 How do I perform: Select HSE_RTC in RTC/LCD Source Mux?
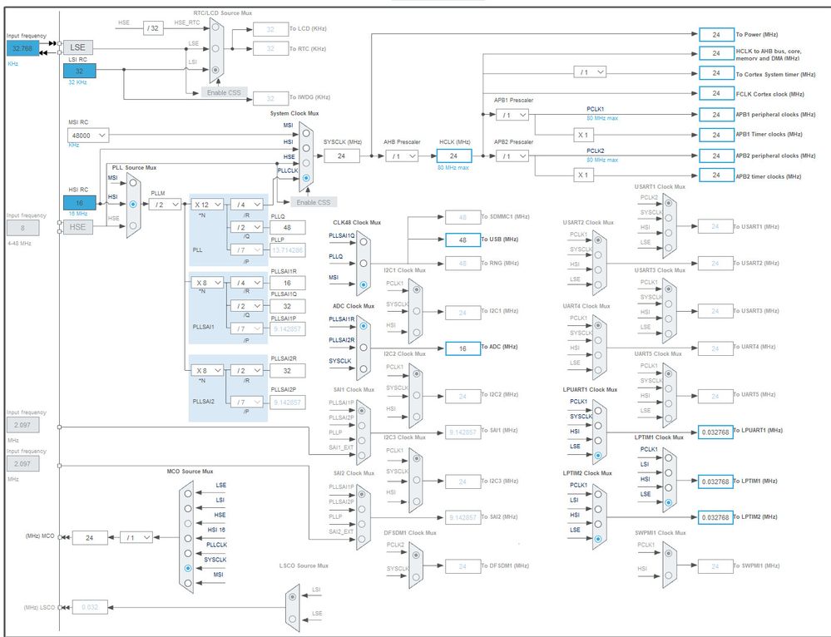215,27
